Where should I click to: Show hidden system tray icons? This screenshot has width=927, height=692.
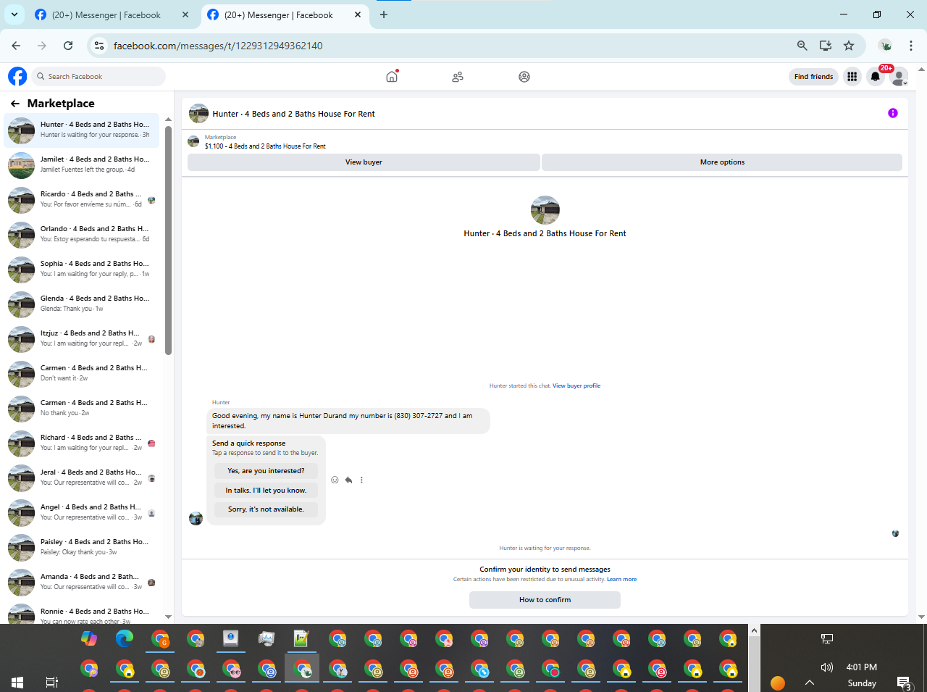coord(810,683)
